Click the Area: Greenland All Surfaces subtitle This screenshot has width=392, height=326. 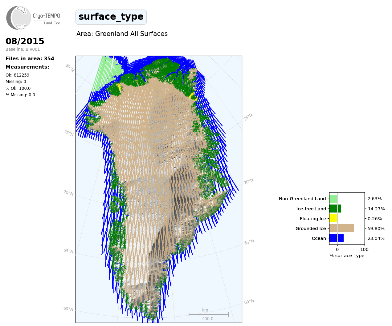(122, 34)
